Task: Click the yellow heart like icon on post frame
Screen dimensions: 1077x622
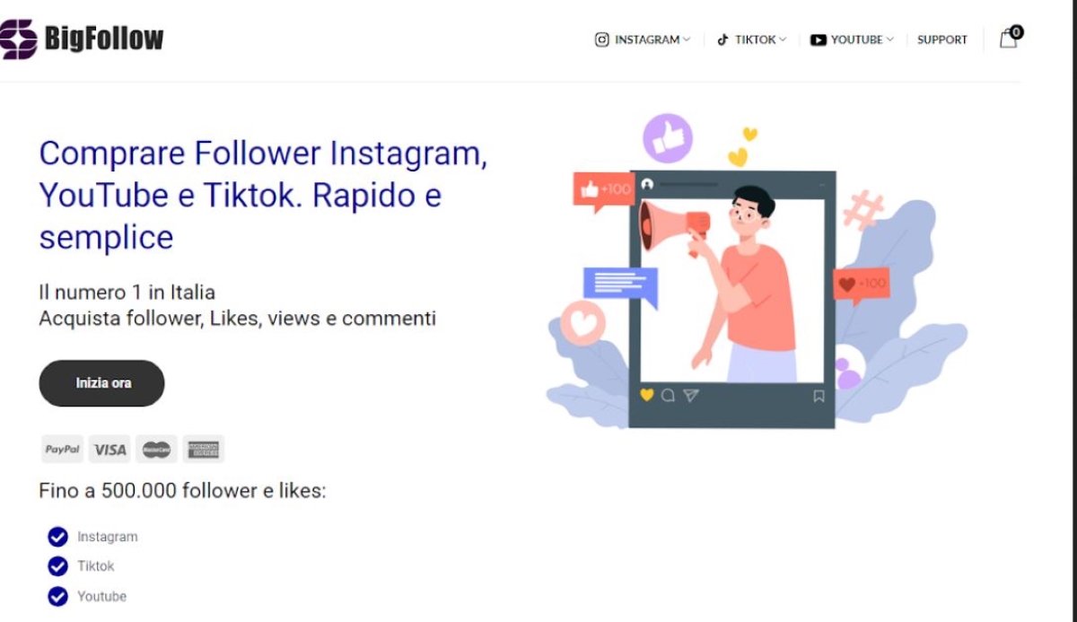Action: coord(646,395)
